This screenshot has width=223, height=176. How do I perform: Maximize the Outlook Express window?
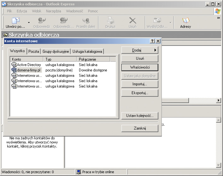click(213, 4)
